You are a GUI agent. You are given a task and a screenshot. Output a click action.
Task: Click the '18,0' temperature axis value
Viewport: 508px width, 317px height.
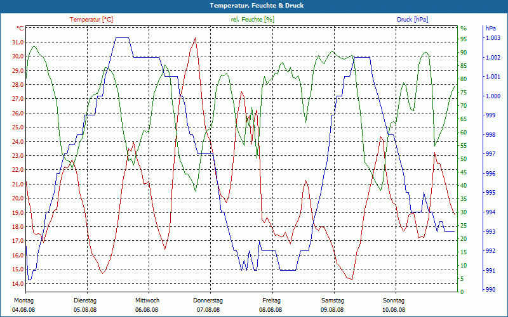[x=18, y=227]
